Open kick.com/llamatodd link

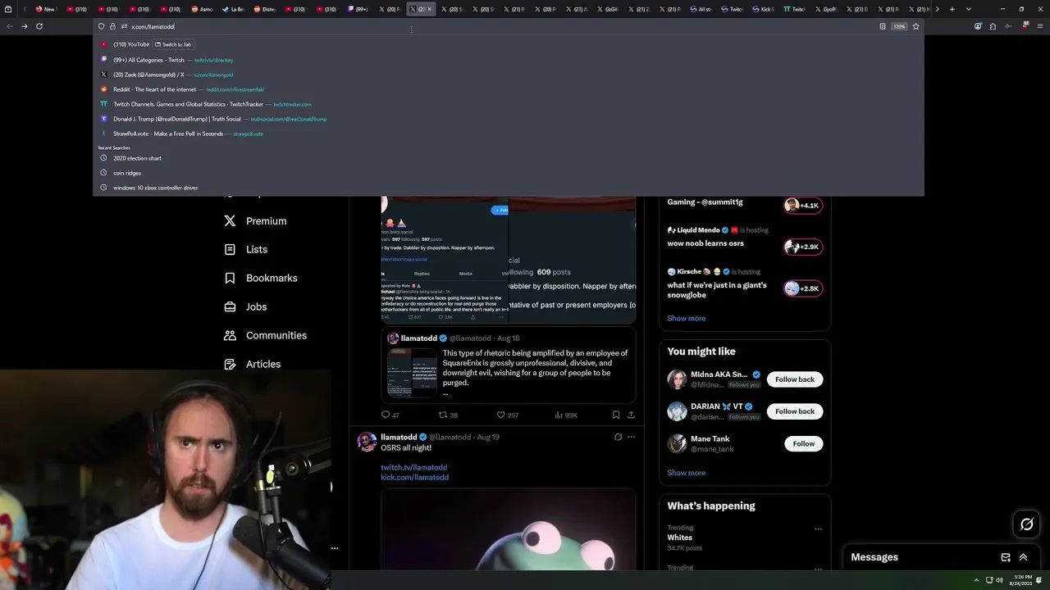click(x=414, y=477)
